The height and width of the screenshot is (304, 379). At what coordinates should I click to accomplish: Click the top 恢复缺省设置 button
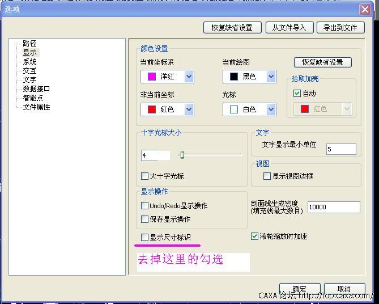pos(232,27)
